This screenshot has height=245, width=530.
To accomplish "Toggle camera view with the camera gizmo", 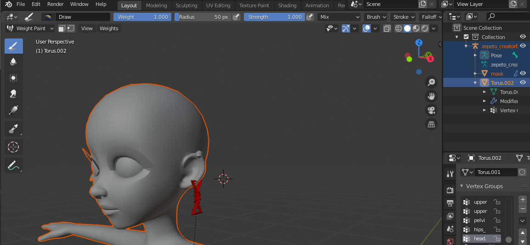I will pos(431,110).
